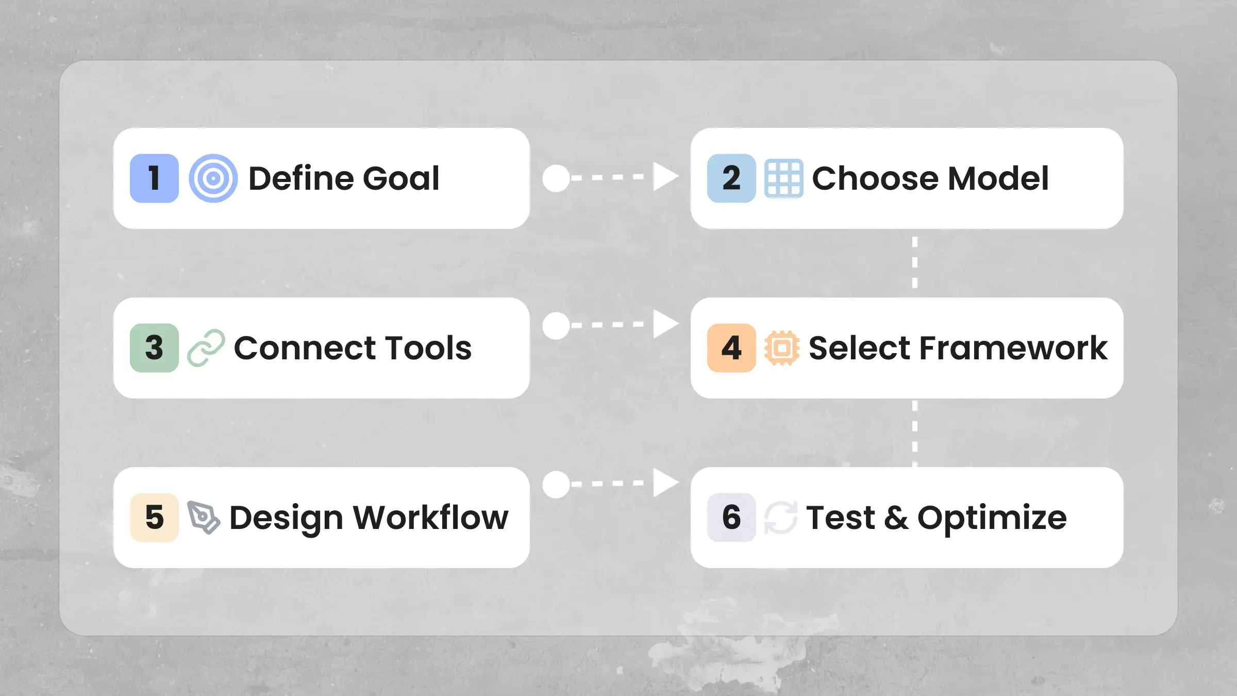
Task: Click the Design Workflow text
Action: coord(369,518)
